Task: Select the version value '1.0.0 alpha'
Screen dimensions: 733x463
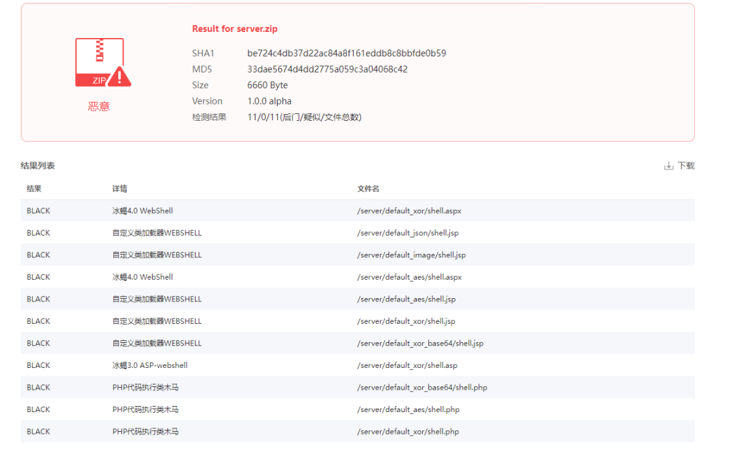Action: pos(269,101)
